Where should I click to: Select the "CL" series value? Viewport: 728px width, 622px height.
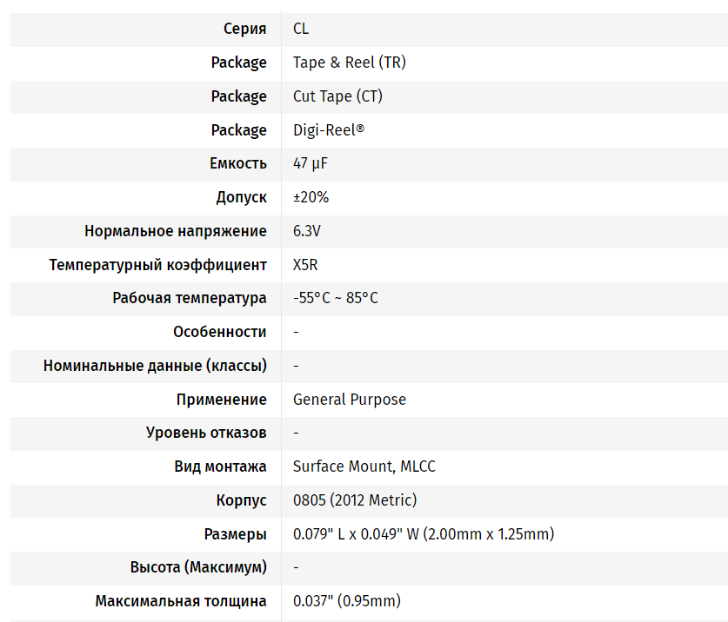pyautogui.click(x=301, y=29)
